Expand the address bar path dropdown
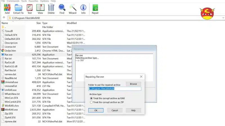 (223, 18)
